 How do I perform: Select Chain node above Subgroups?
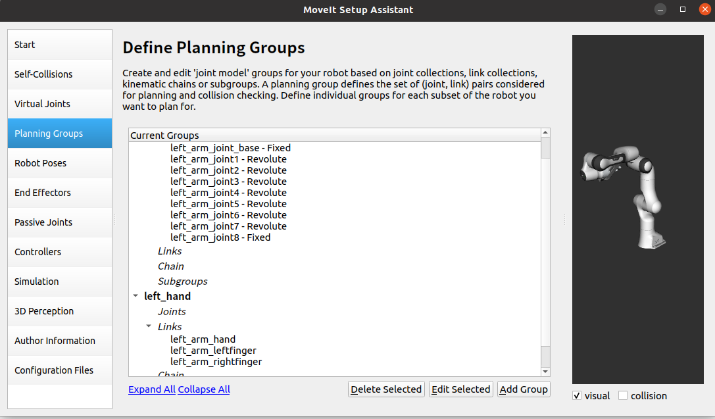click(x=171, y=266)
